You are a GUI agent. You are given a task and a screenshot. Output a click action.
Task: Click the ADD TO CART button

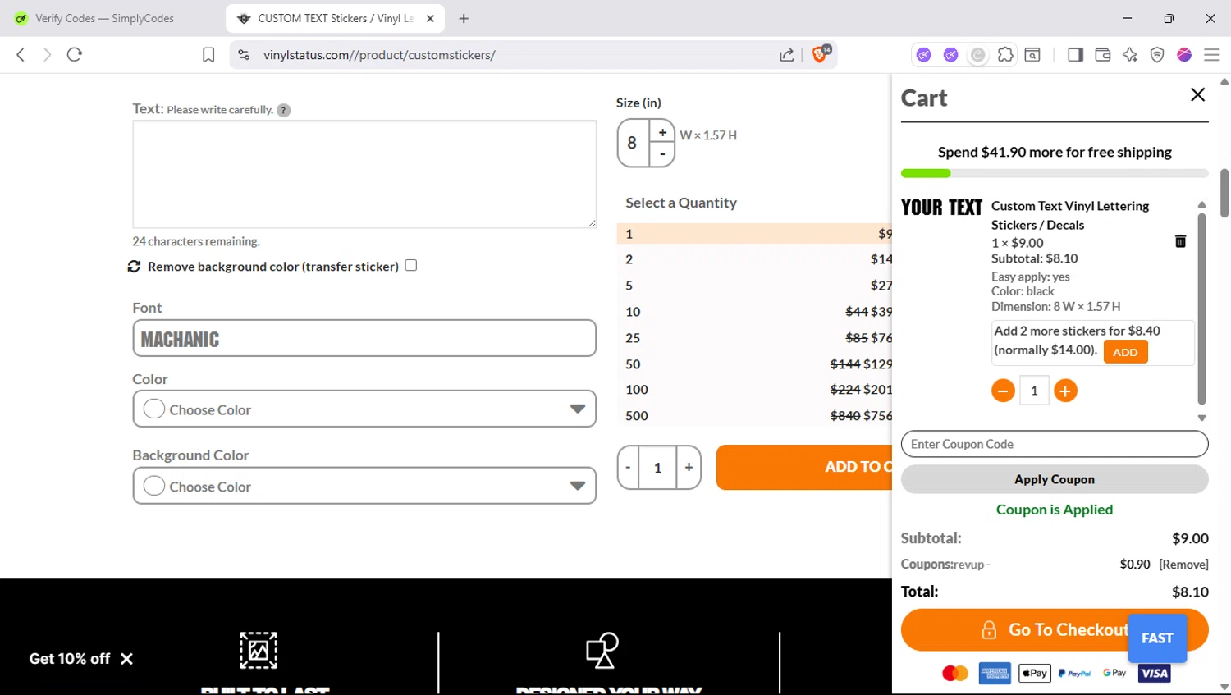[804, 468]
